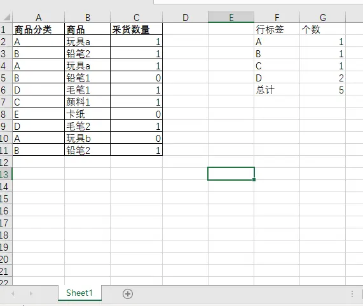Image resolution: width=363 pixels, height=306 pixels.
Task: Click the 采货数量 header cell
Action: point(136,29)
